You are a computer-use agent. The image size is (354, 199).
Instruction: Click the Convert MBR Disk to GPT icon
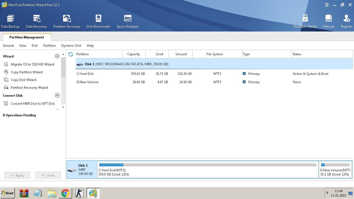[x=6, y=104]
